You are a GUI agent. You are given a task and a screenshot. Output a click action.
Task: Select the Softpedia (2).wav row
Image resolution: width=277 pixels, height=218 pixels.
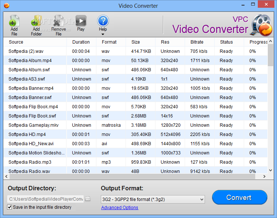pos(136,51)
